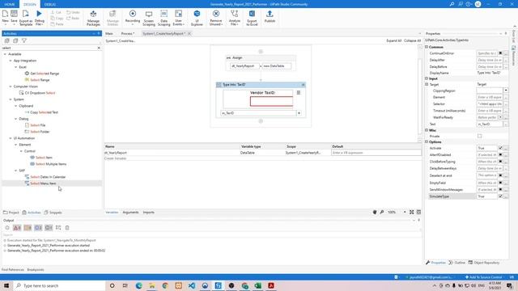Open the hamburger options menu on Type Into activity
Screen dimensions: 518x291
299,93
